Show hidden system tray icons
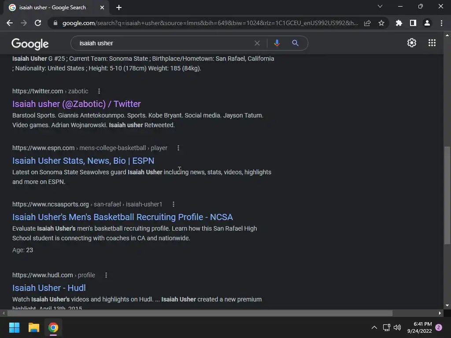This screenshot has width=451, height=338. (x=374, y=327)
